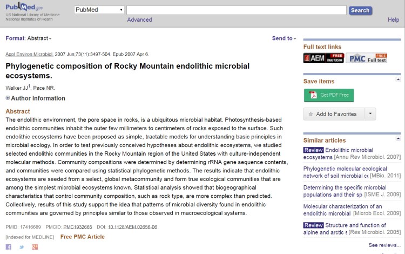Click the Search button
Screen dimensions: 405x254
pos(360,10)
